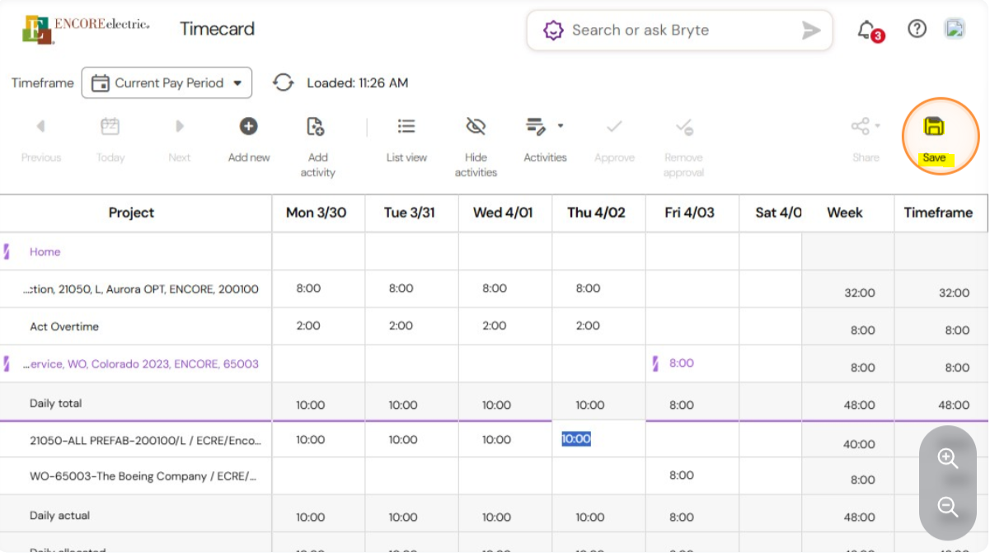Send the Bryte search query arrow
The height and width of the screenshot is (557, 990).
click(x=811, y=30)
